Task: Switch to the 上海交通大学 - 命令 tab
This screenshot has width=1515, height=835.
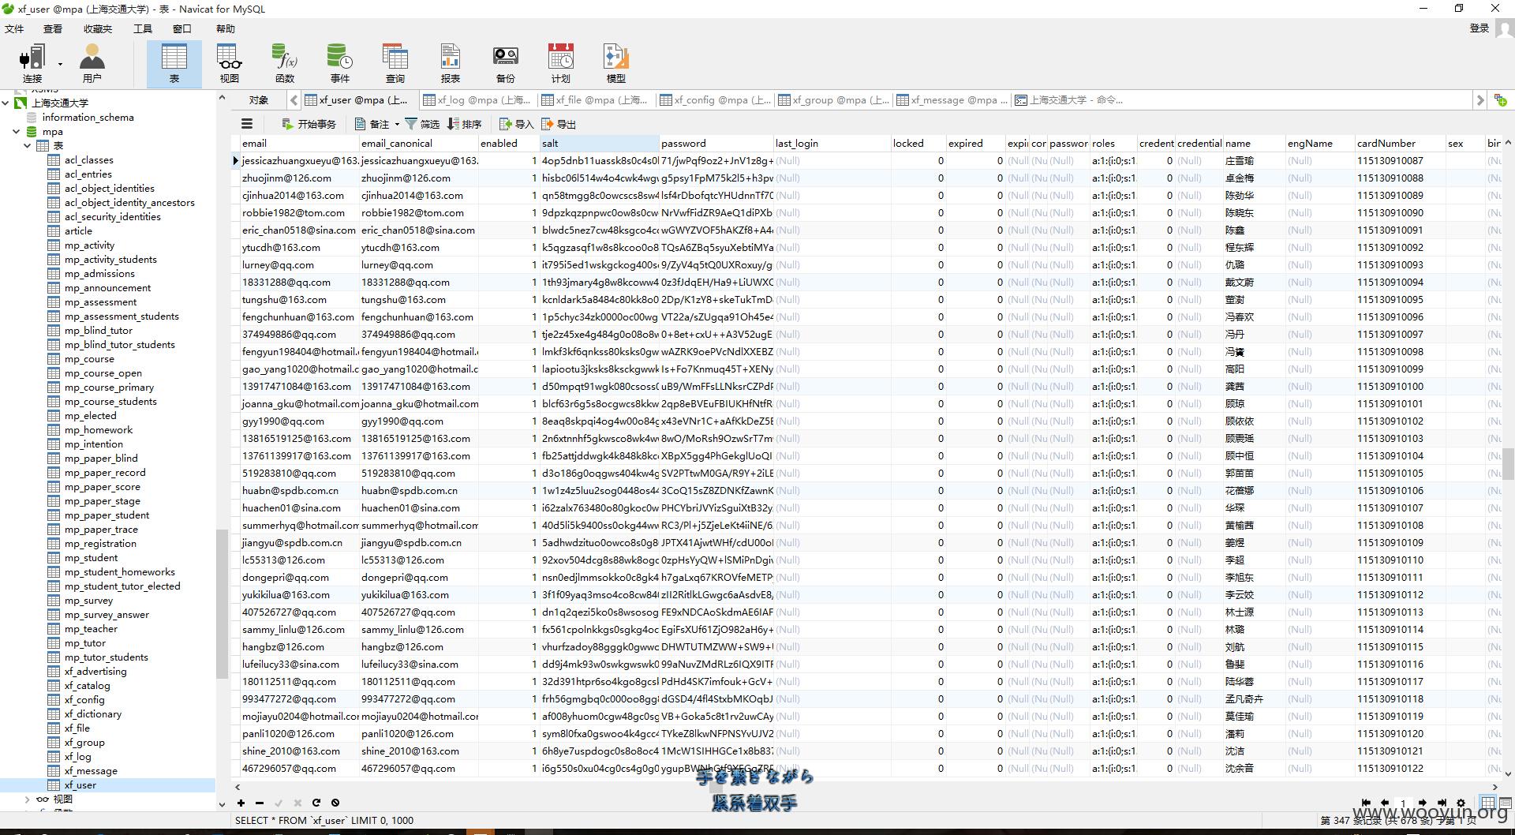Action: 1069,100
